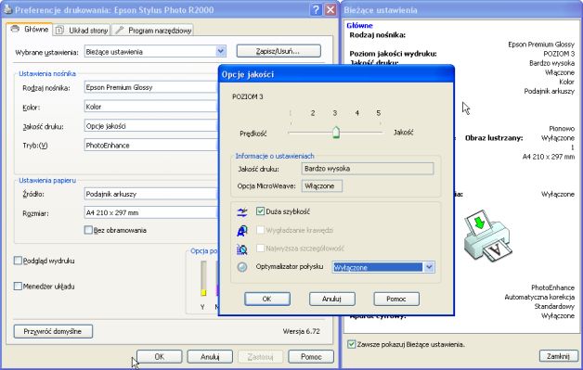Uncheck Zawsze pokazuj Bieżące ustawienia
Image resolution: width=583 pixels, height=370 pixels.
click(351, 344)
